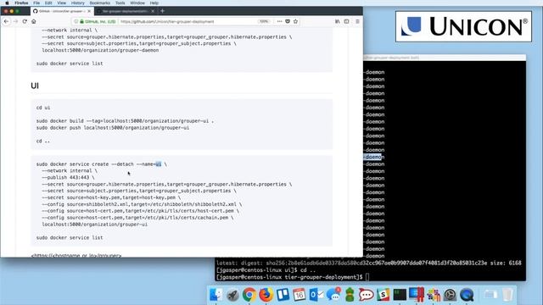543x305 pixels.
Task: Close the second tier-grouper-deployment tab
Action: pos(153,11)
